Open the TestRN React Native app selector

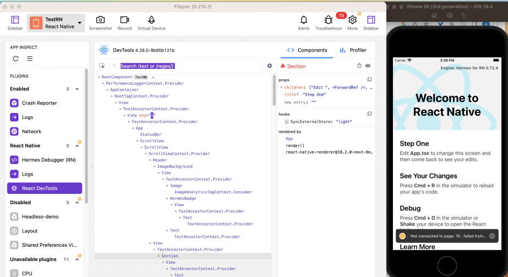[x=56, y=23]
